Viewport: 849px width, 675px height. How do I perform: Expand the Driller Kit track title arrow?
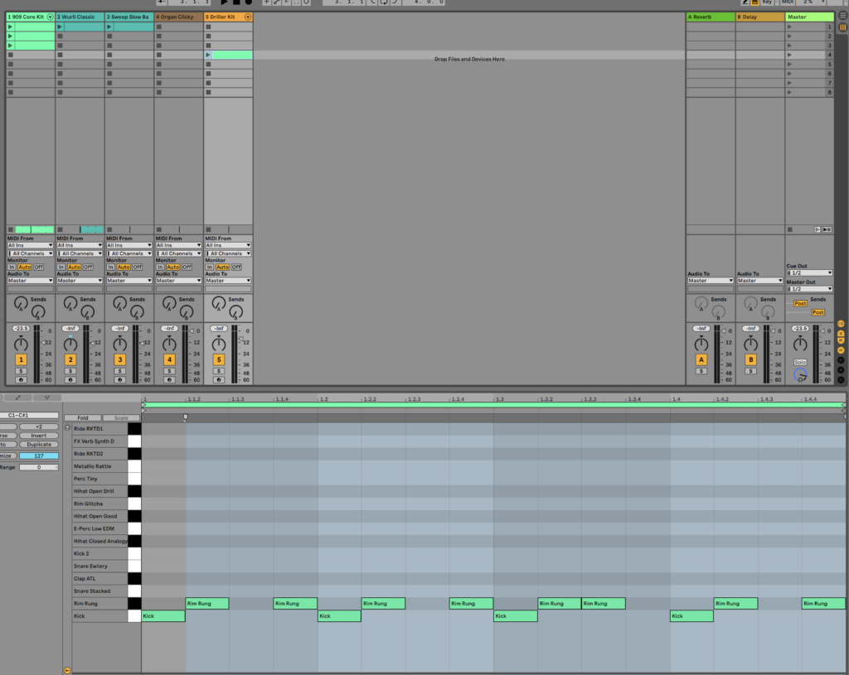248,17
